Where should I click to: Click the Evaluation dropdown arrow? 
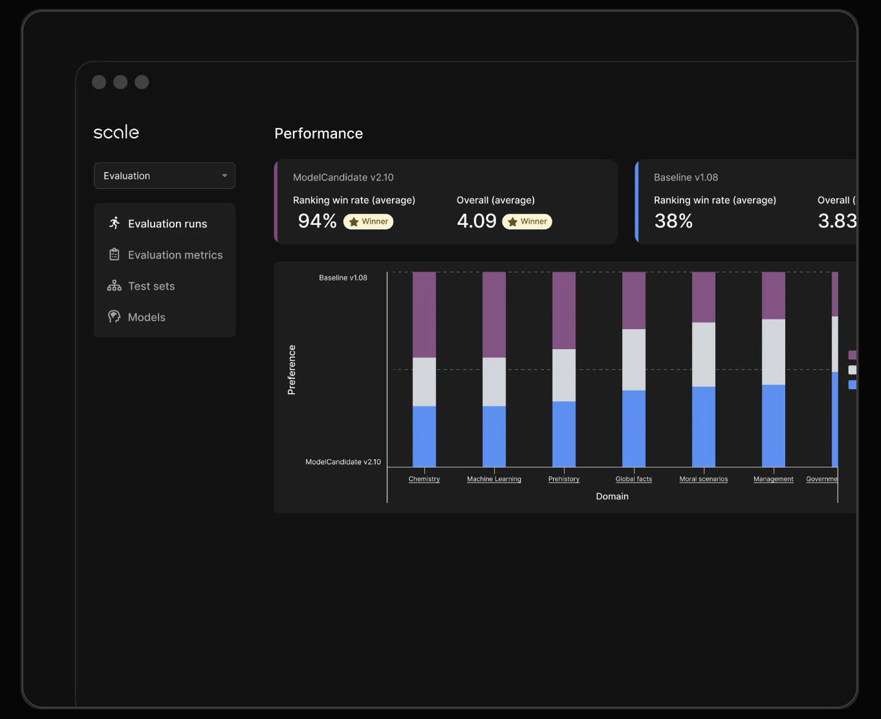point(224,176)
